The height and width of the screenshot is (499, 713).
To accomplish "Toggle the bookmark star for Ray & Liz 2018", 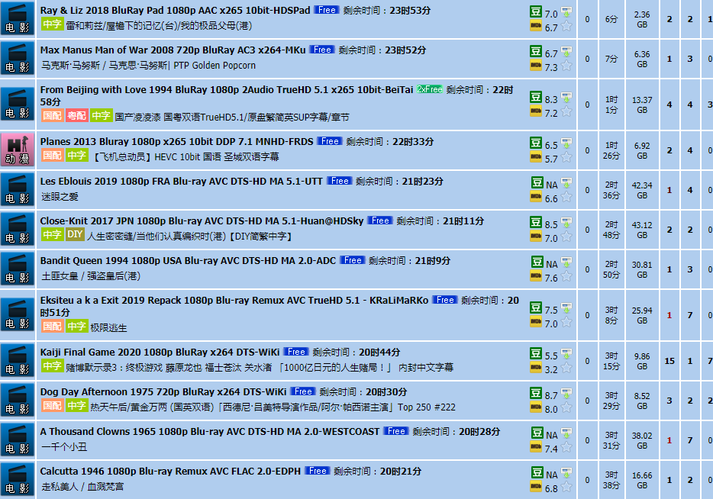I will pos(566,27).
